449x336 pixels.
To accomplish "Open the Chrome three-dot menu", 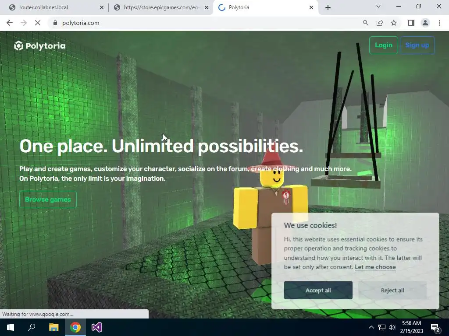I will (x=439, y=23).
